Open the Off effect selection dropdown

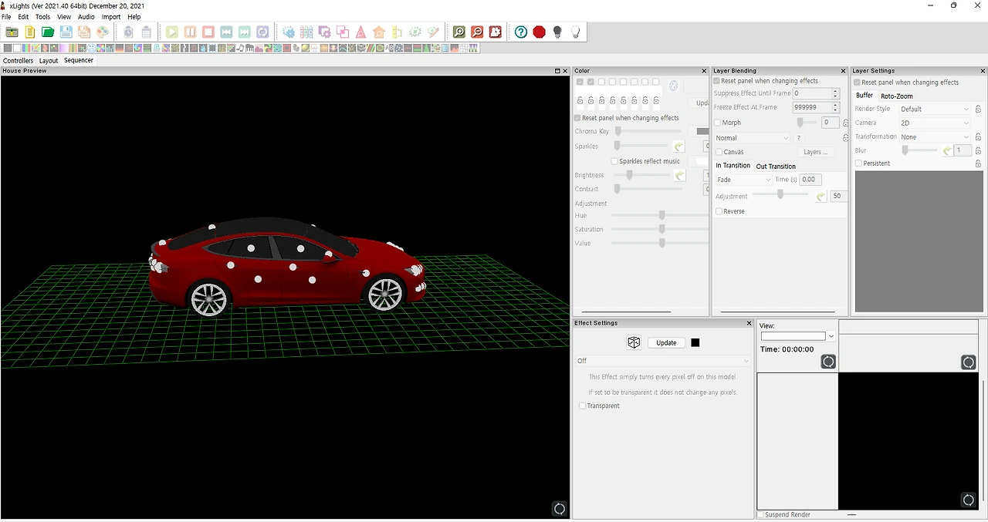pos(663,361)
